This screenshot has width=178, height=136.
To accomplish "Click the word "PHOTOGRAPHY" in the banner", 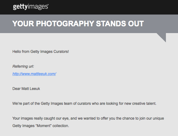I will [x=65, y=23].
